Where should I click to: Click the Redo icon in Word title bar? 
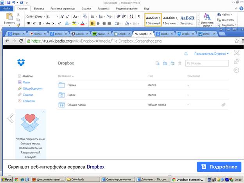(x=22, y=2)
